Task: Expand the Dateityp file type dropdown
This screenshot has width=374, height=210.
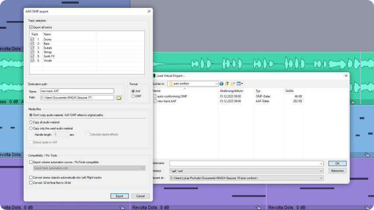Action: (x=321, y=171)
